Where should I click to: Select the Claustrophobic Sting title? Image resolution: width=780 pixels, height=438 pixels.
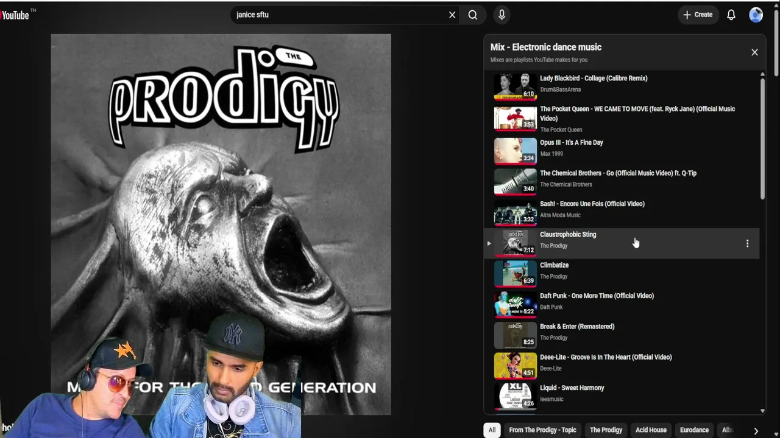[568, 235]
